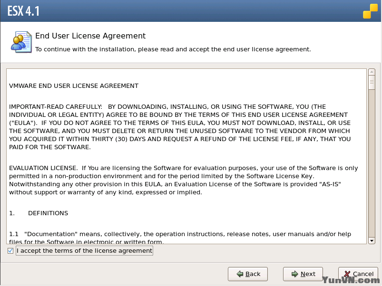Click the End User License Agreement users icon
This screenshot has height=286, width=382.
[x=21, y=41]
